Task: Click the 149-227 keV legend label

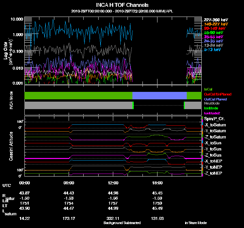Action: [x=216, y=24]
